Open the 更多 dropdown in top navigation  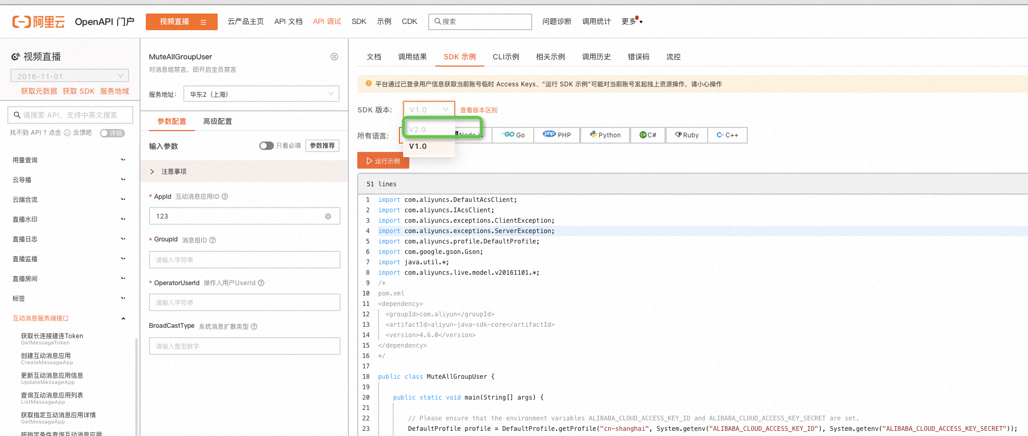point(632,21)
